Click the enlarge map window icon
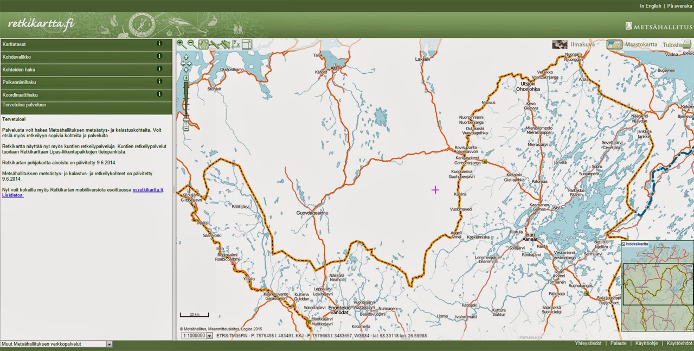 pyautogui.click(x=247, y=44)
